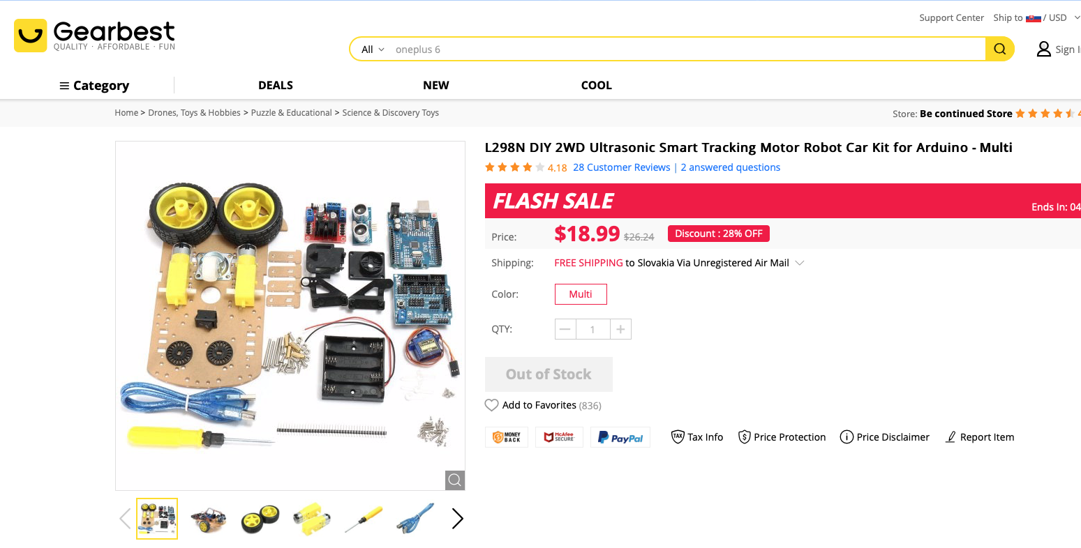Viewport: 1081px width, 548px height.
Task: Click the Gearbest logo
Action: click(x=95, y=36)
